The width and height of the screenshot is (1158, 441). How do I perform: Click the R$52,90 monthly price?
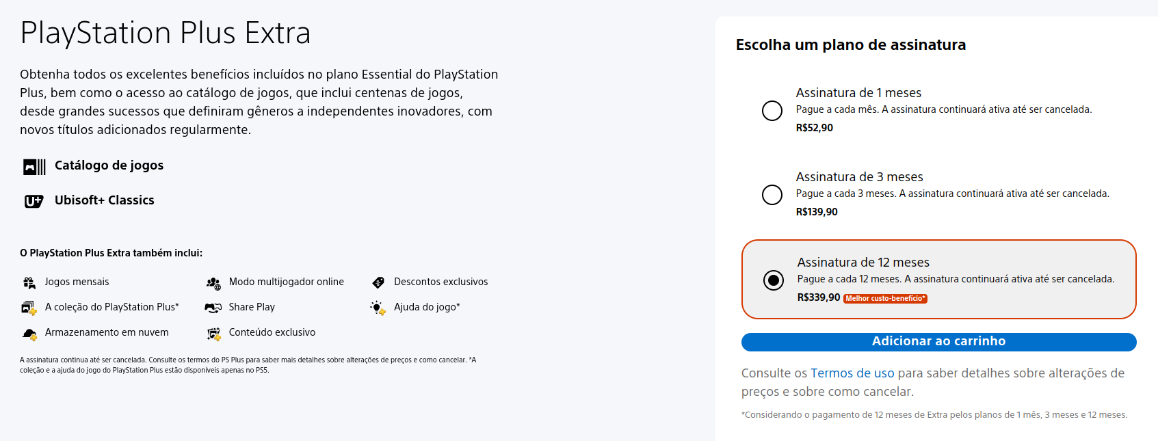[814, 128]
